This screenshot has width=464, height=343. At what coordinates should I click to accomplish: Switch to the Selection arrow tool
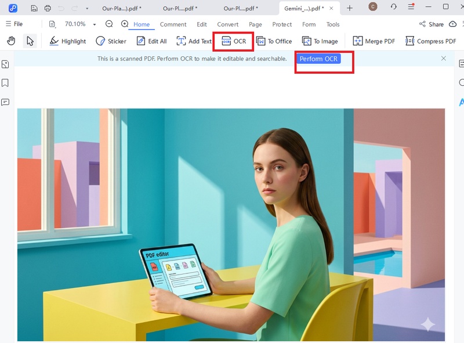point(29,41)
